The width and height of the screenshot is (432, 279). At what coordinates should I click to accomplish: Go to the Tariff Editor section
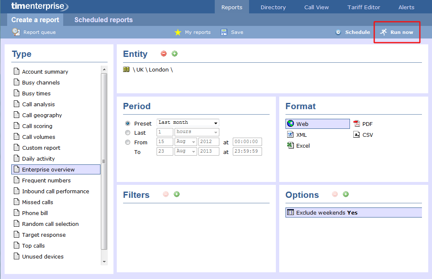(363, 7)
